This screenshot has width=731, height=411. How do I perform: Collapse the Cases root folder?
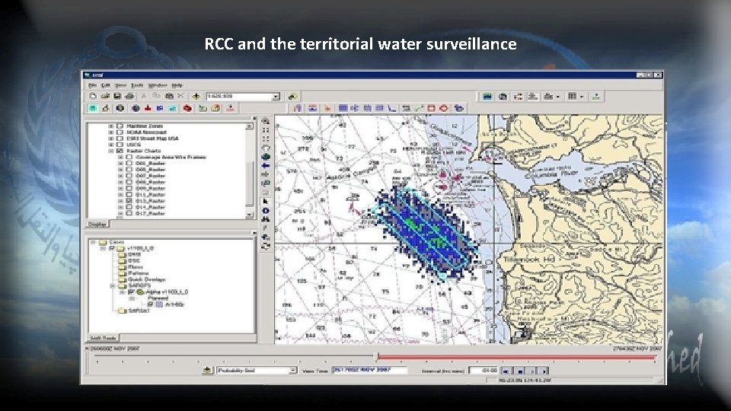(x=93, y=242)
